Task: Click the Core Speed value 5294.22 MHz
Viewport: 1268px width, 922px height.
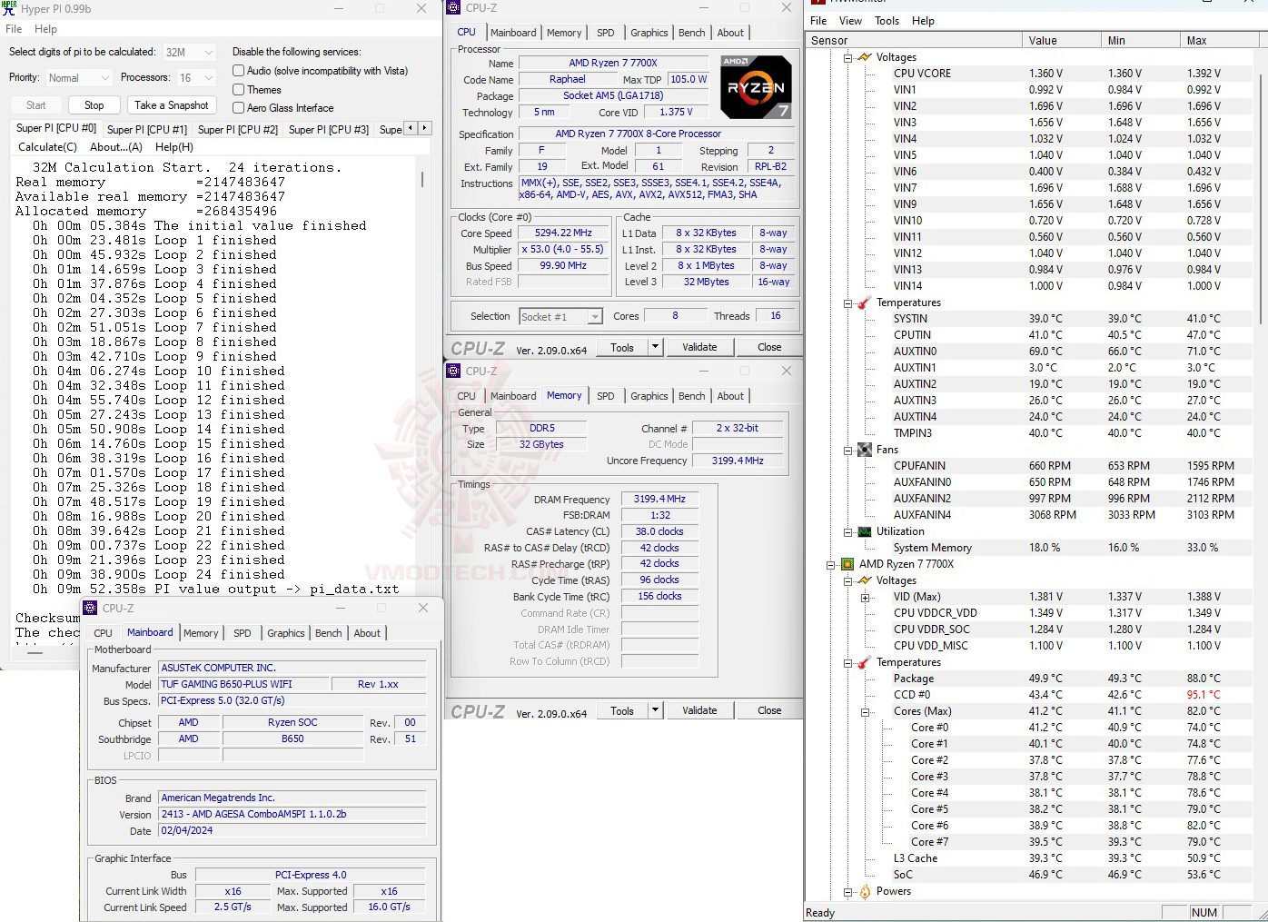Action: point(563,233)
